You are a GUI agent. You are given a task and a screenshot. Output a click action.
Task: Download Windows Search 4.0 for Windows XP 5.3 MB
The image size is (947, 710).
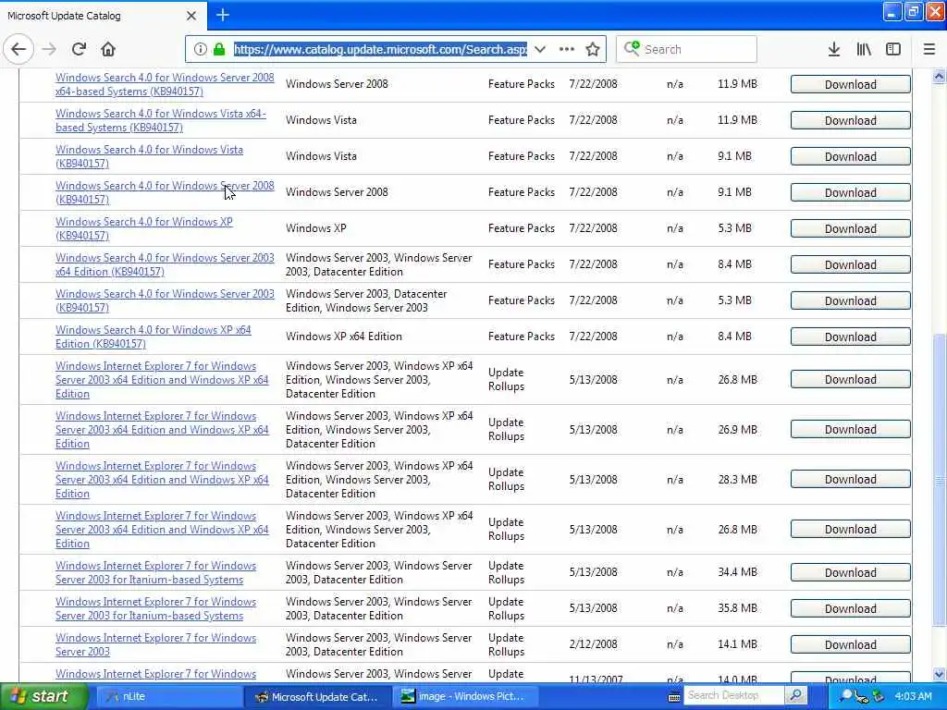coord(851,229)
